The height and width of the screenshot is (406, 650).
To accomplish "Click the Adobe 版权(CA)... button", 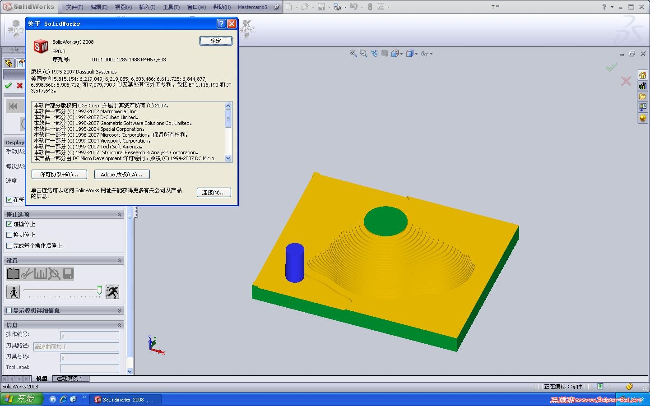I will [x=122, y=175].
